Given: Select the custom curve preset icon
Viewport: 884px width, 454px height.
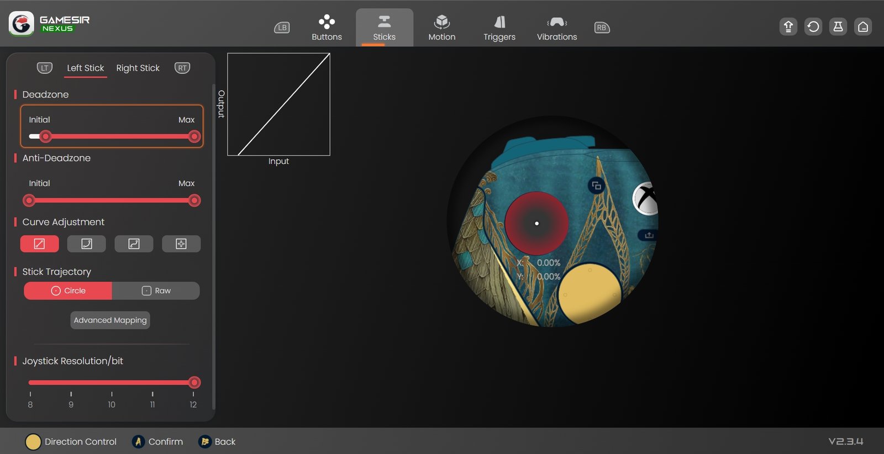Looking at the screenshot, I should point(181,244).
